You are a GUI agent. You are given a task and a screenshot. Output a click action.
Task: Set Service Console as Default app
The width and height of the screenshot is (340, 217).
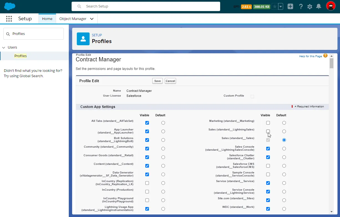point(284,191)
